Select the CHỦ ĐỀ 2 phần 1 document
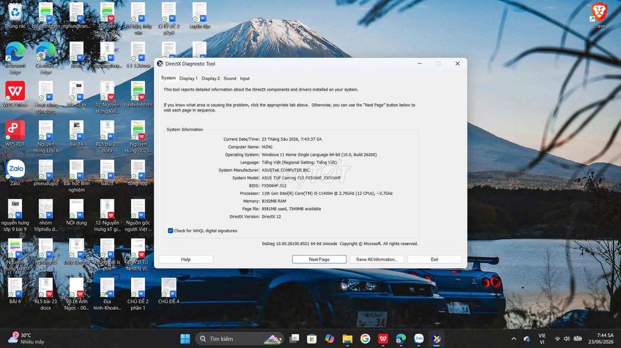 coord(138,294)
